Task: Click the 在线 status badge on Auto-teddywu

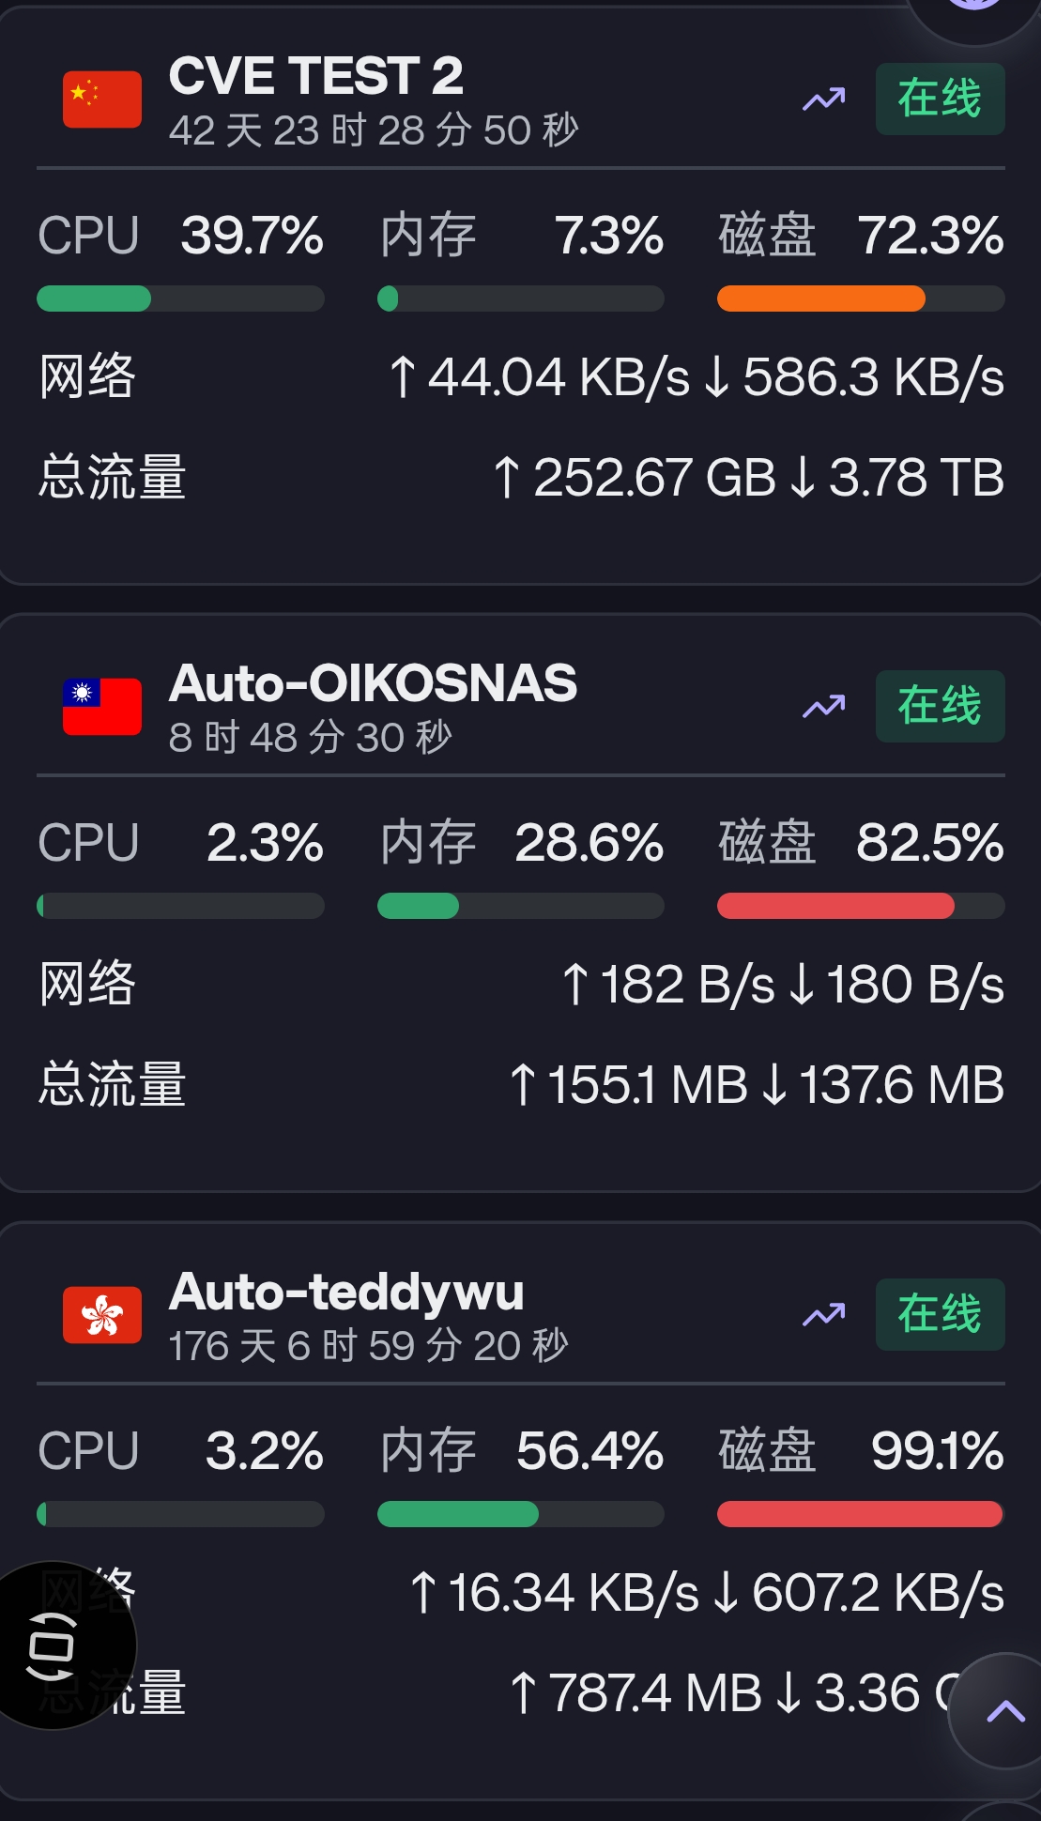Action: click(940, 1314)
